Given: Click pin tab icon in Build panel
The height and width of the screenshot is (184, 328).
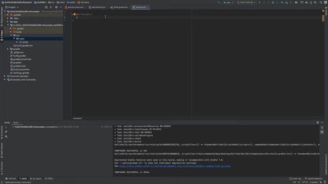Looking at the screenshot, I should (x=6, y=132).
